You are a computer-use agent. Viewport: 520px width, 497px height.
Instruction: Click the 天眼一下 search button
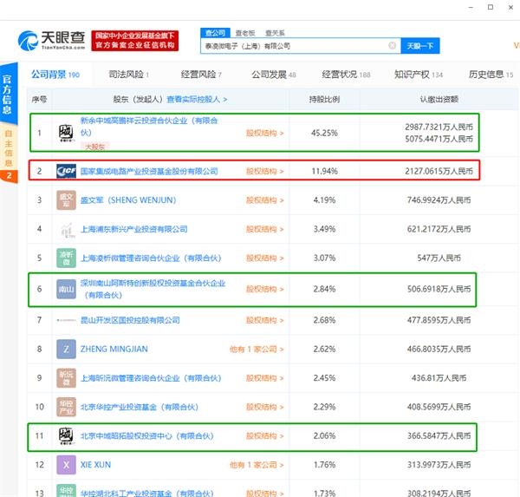pyautogui.click(x=421, y=45)
